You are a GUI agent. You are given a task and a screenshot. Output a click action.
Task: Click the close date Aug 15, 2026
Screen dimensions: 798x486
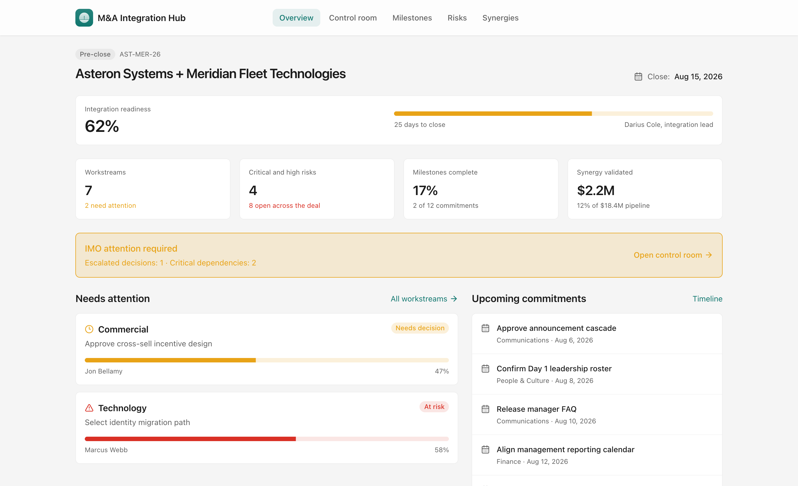[698, 77]
